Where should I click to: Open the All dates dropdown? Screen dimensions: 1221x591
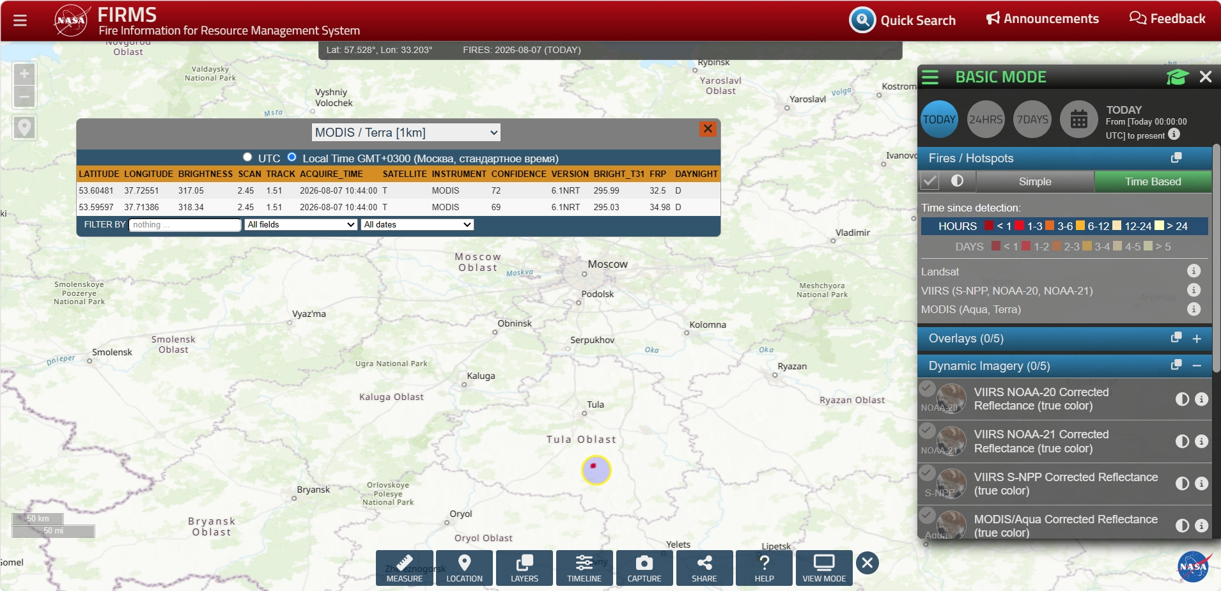tap(417, 225)
